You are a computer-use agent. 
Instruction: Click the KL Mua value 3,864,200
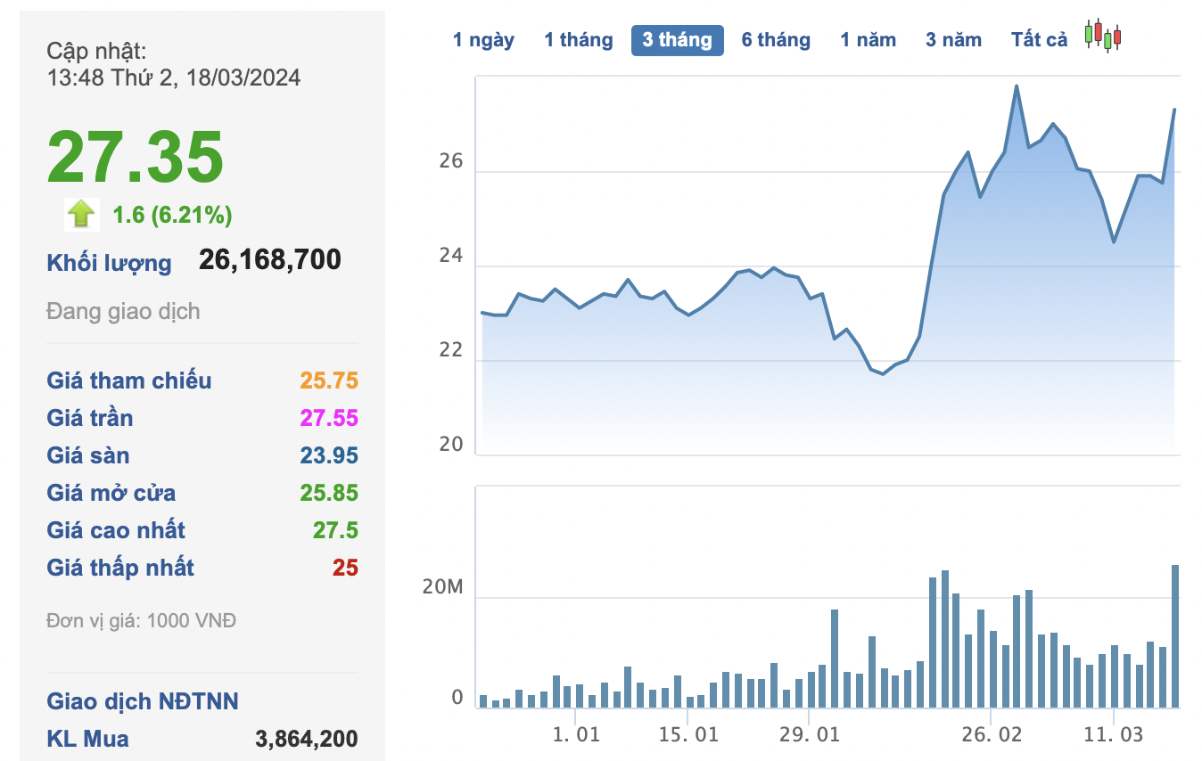[x=307, y=739]
